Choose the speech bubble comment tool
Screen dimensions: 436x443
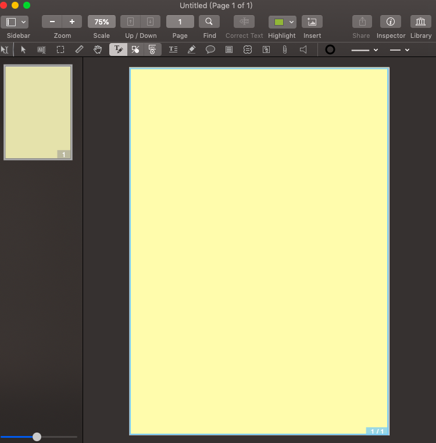(x=210, y=49)
